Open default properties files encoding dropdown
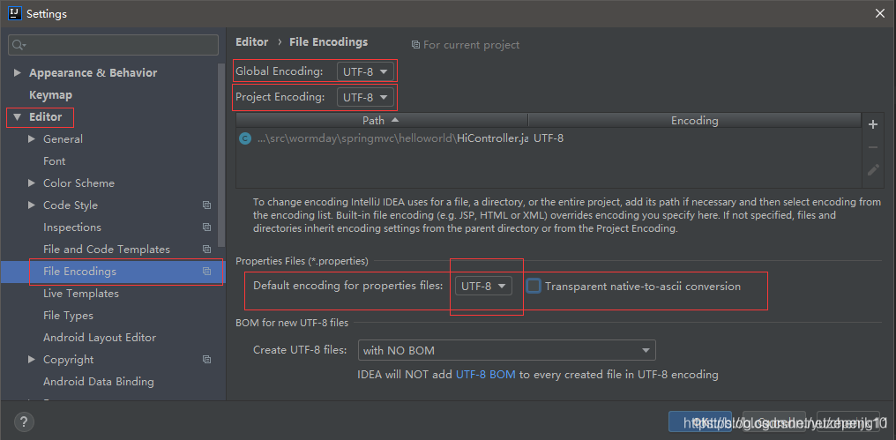This screenshot has width=896, height=440. click(483, 287)
